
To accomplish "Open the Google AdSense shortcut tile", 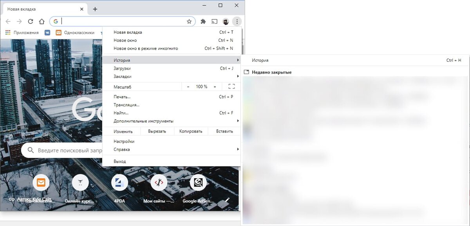I will (x=198, y=182).
